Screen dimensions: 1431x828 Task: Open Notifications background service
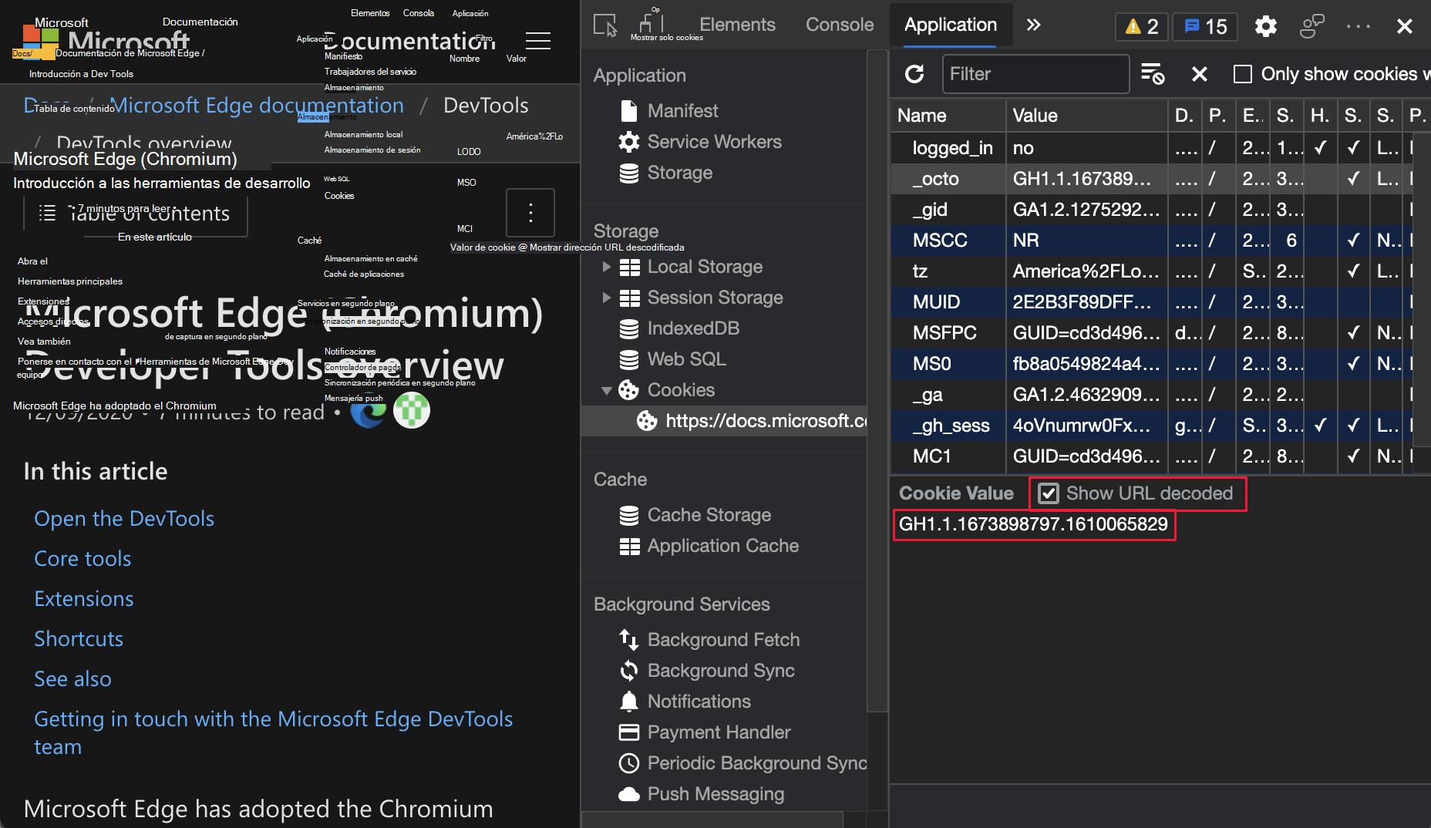click(x=699, y=702)
